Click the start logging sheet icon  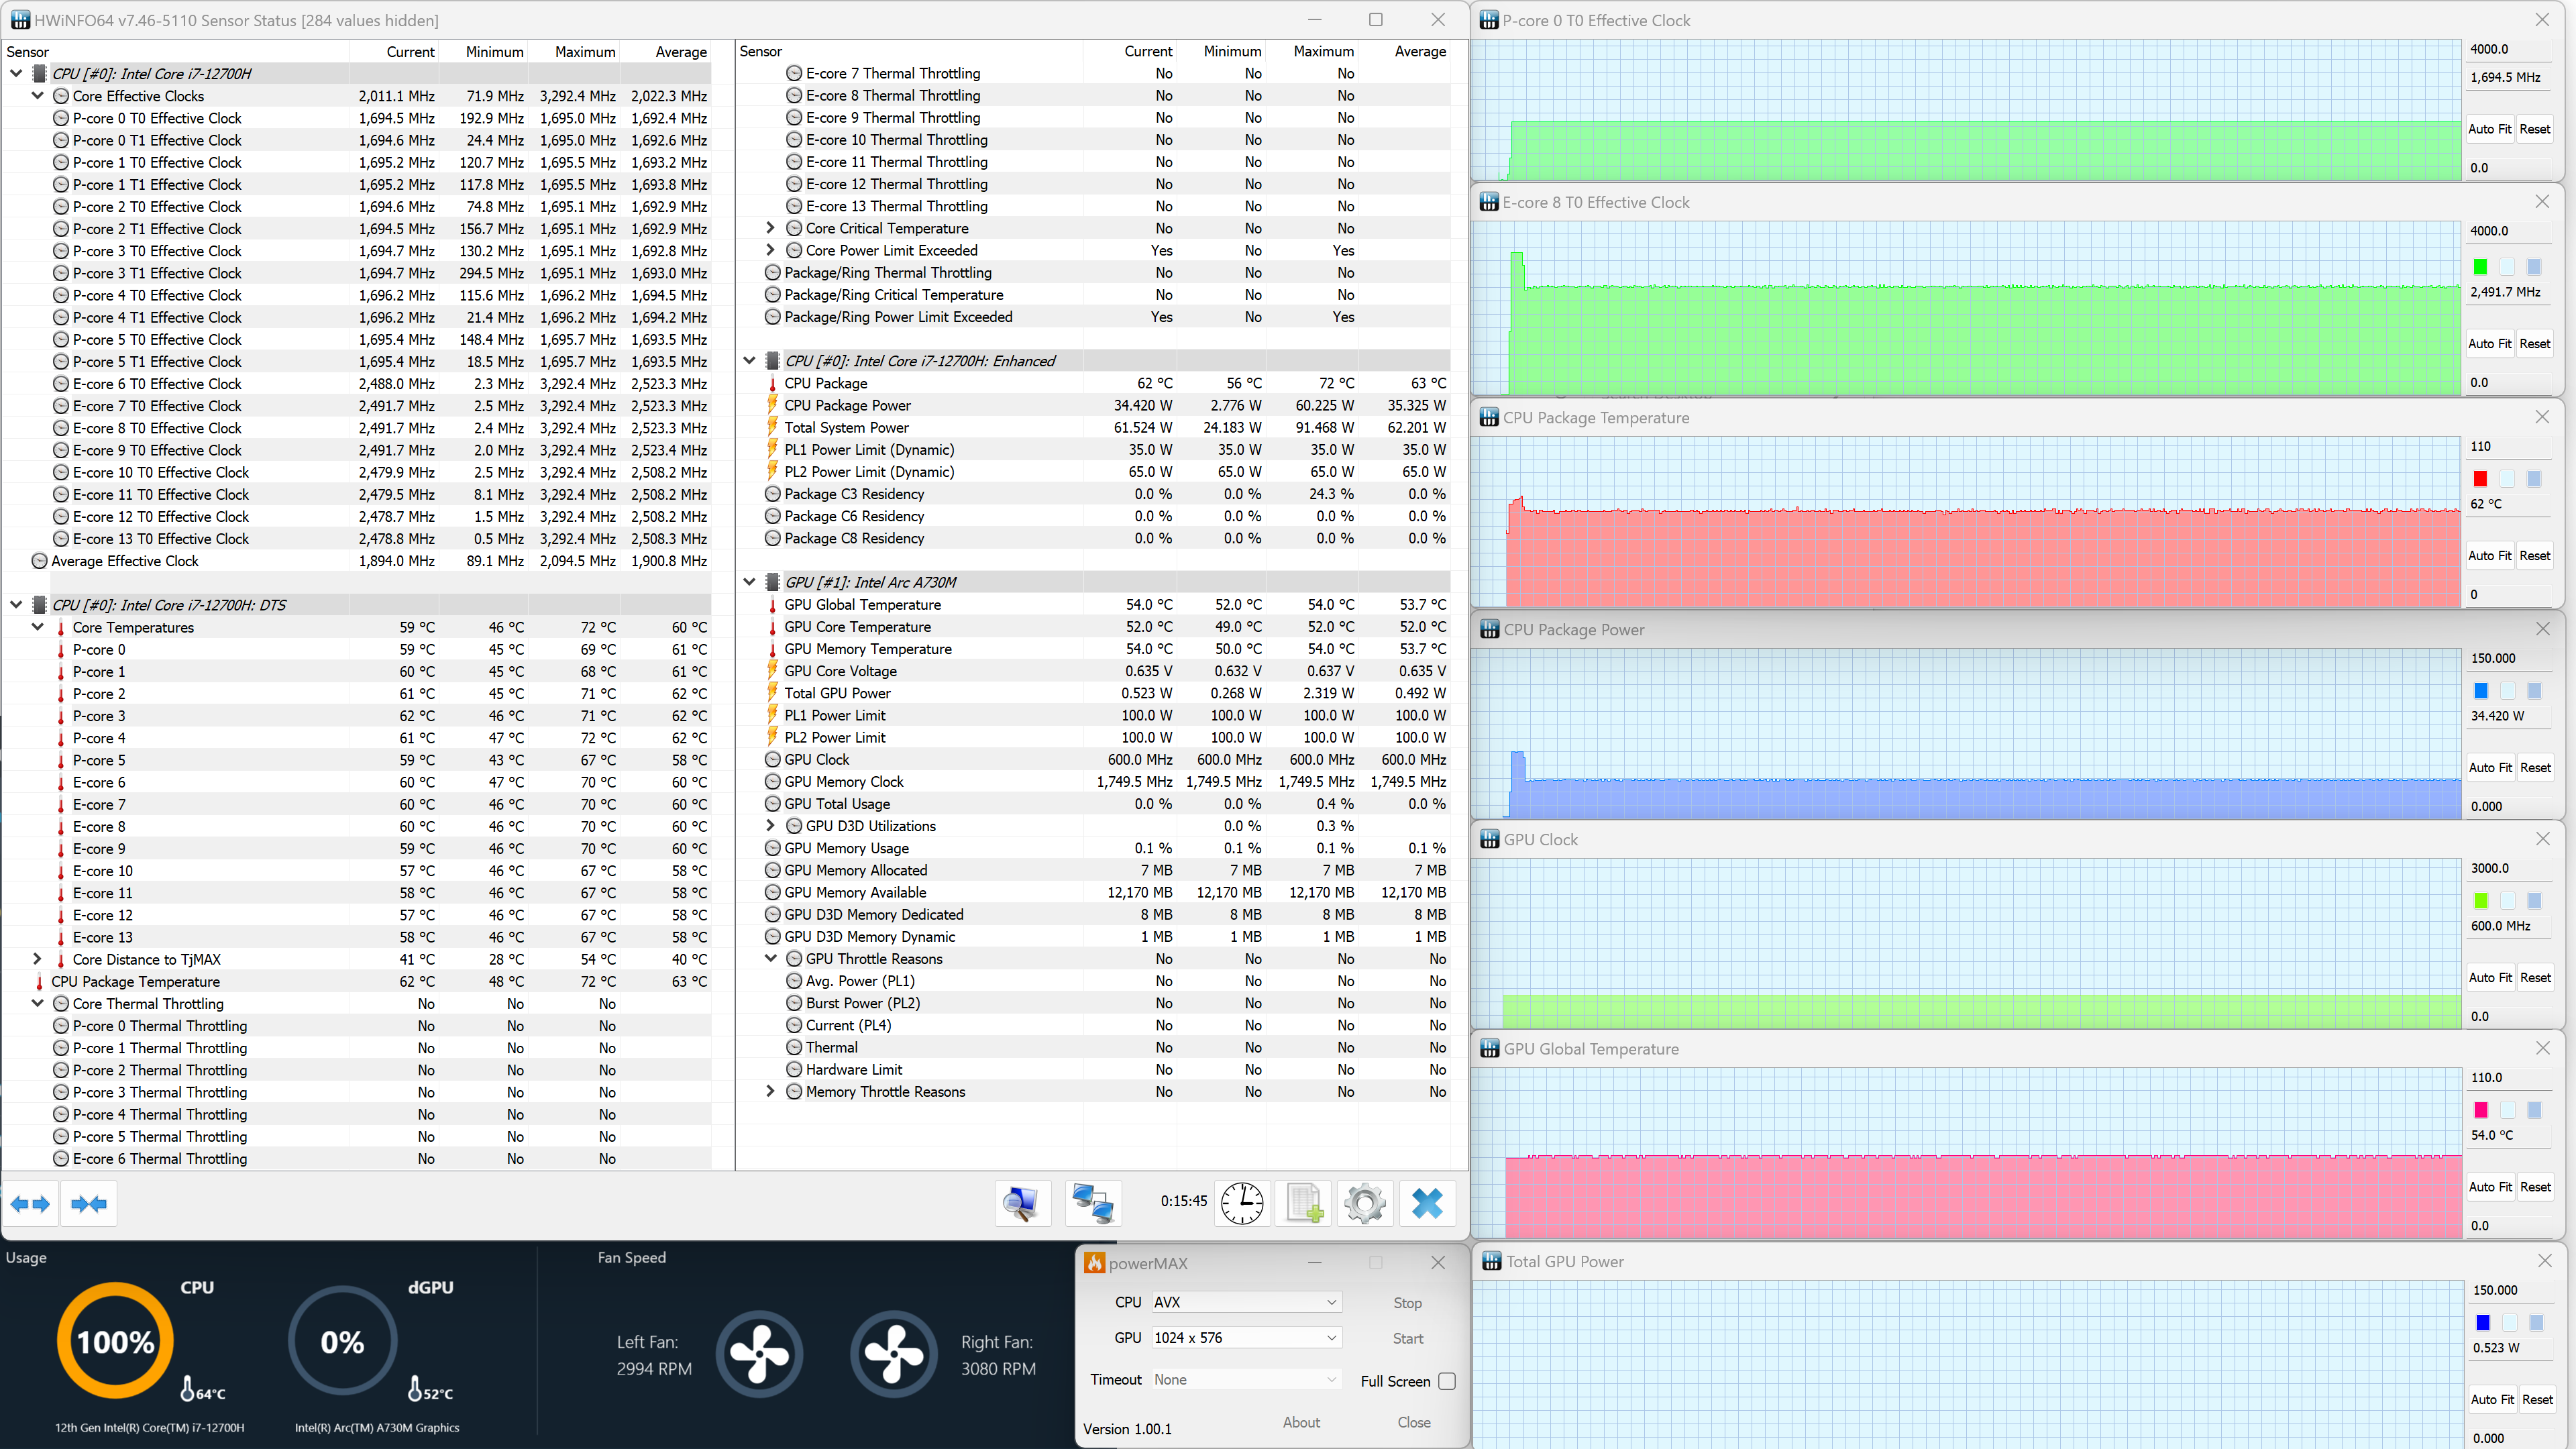[x=1304, y=1203]
